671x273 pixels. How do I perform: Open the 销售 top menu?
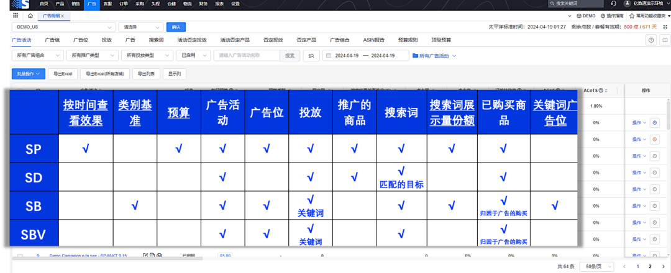[x=76, y=4]
